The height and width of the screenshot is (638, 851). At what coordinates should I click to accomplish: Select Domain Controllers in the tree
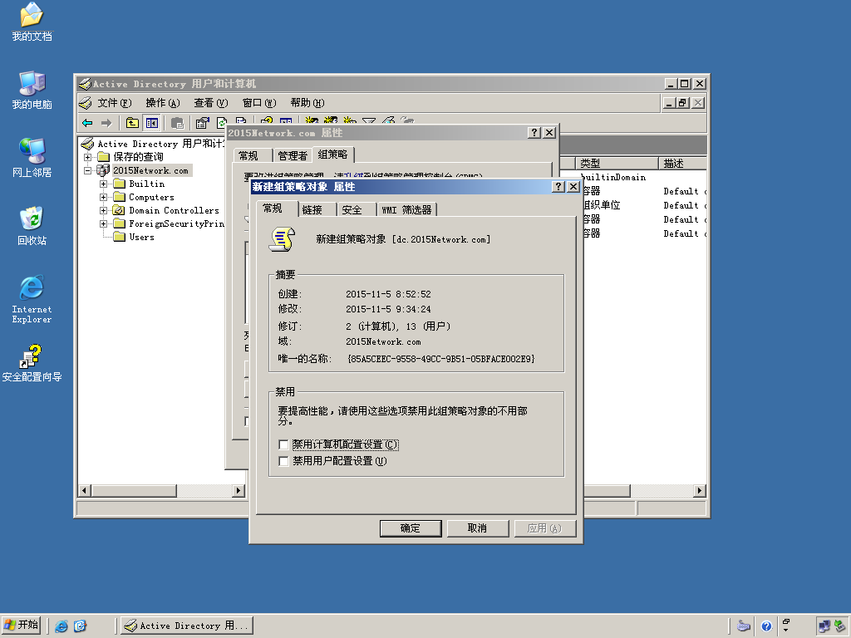pos(166,210)
